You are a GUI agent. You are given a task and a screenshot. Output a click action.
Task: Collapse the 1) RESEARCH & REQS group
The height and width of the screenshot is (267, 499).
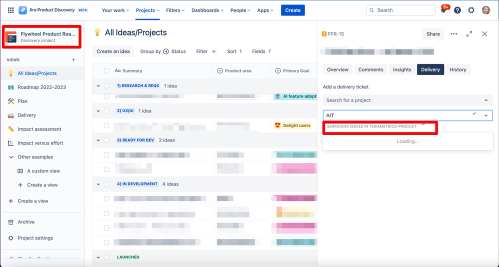(98, 86)
